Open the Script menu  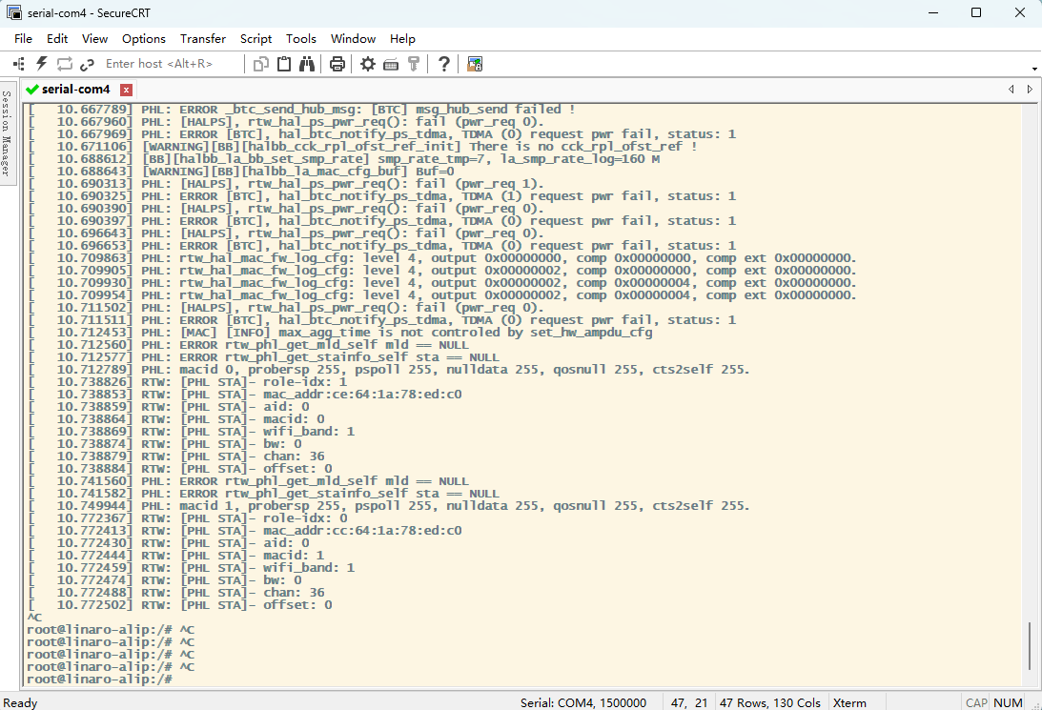click(255, 38)
